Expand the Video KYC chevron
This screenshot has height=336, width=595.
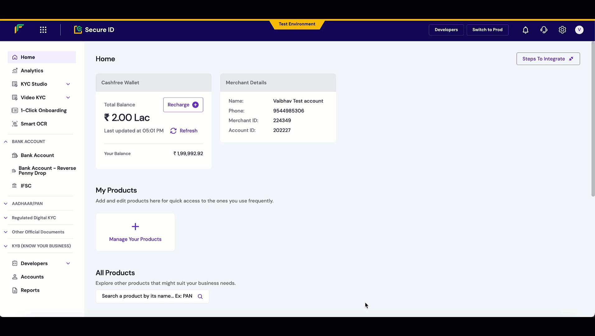[68, 97]
